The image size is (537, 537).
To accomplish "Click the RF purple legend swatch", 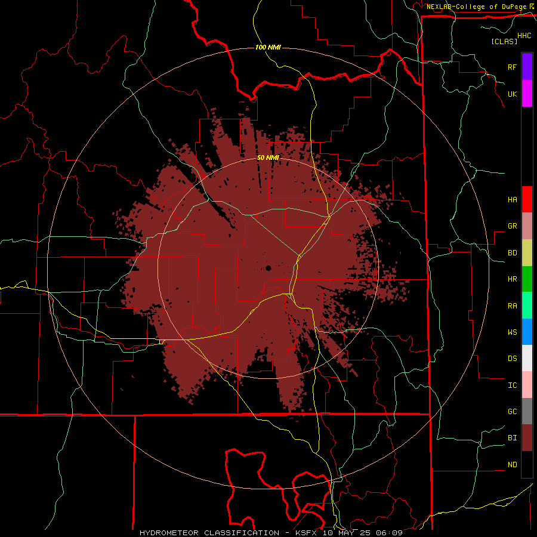I will (527, 67).
